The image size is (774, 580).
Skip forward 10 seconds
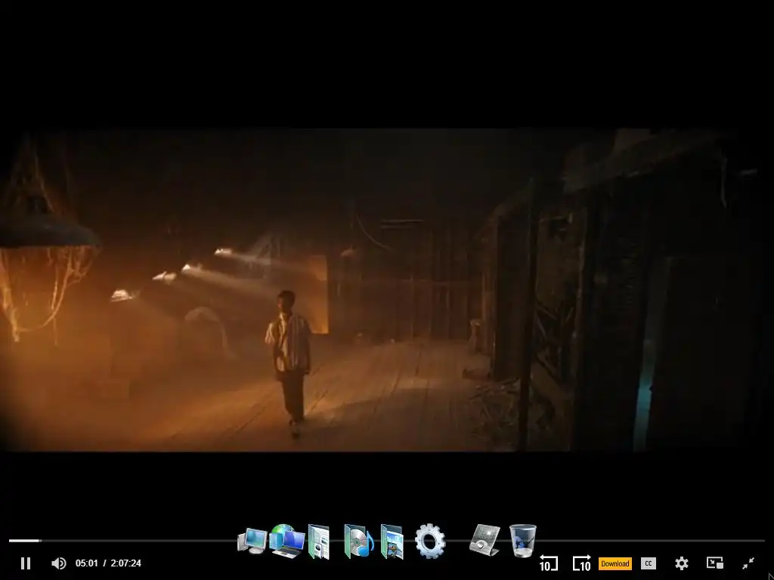(581, 563)
